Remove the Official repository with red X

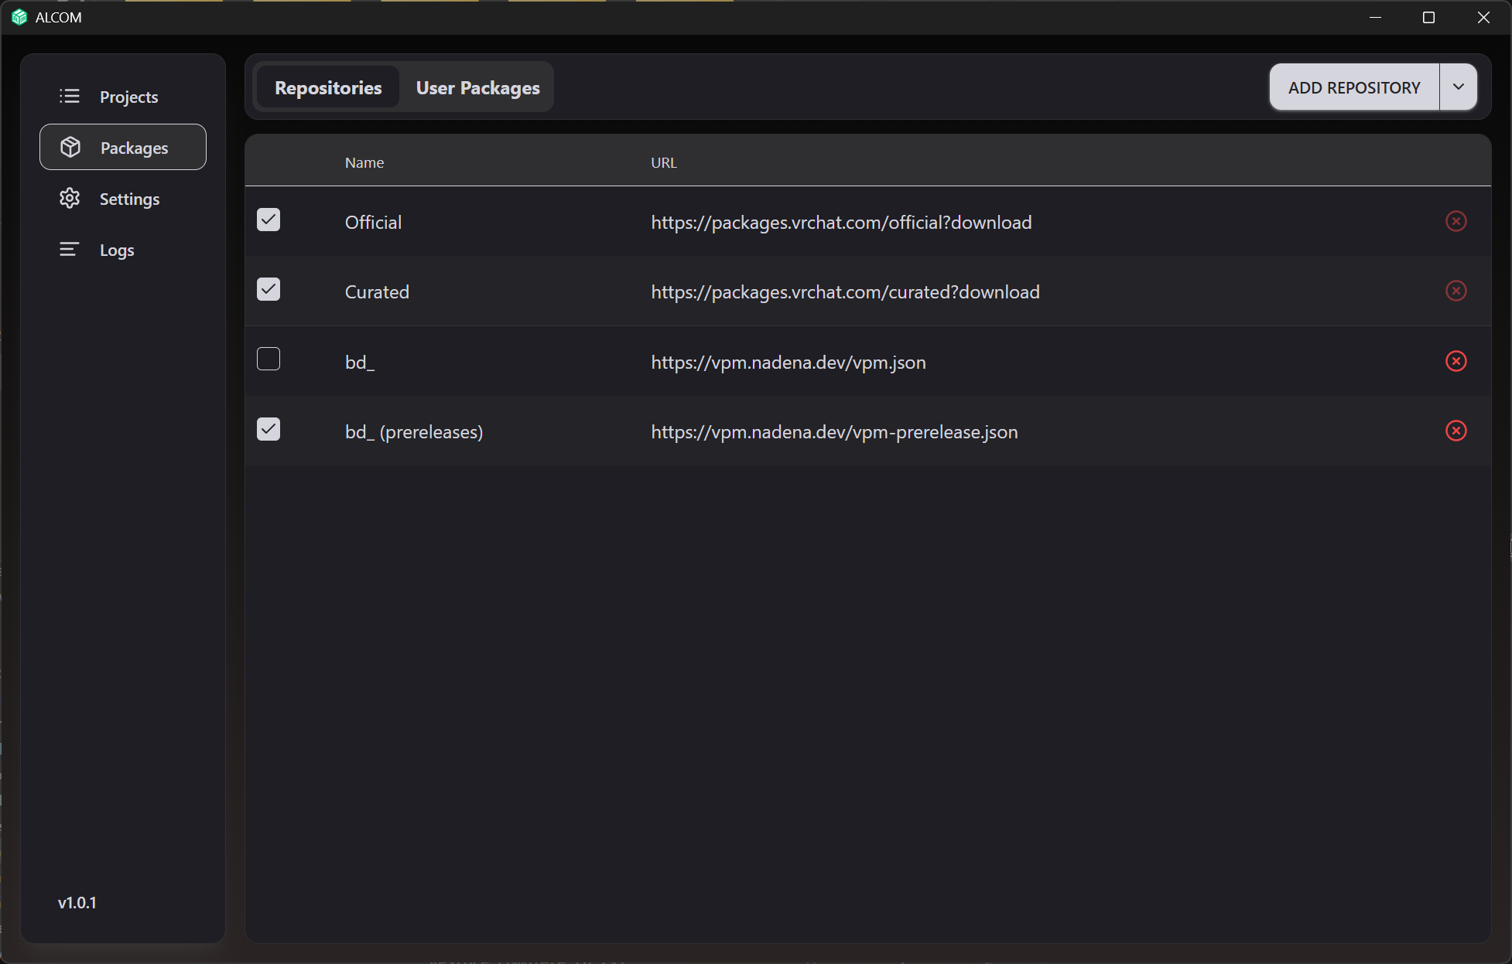click(1456, 221)
